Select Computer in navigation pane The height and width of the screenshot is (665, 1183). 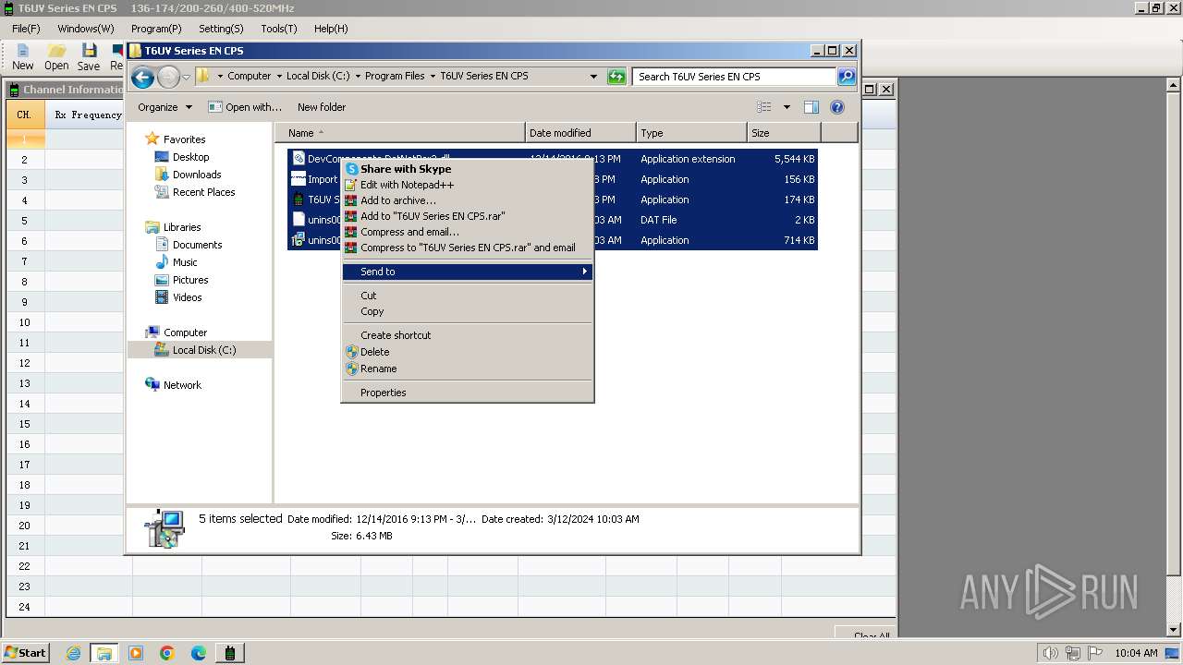(185, 332)
